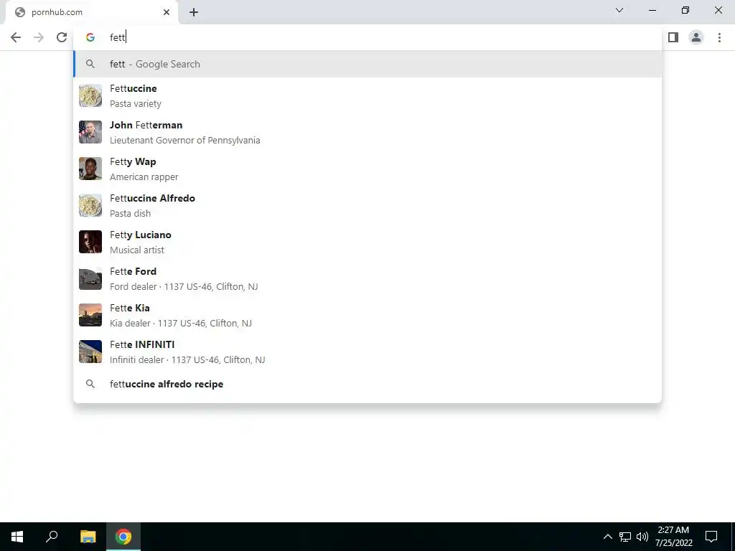Select the Fette Kia name text
735x551 pixels.
pos(130,308)
